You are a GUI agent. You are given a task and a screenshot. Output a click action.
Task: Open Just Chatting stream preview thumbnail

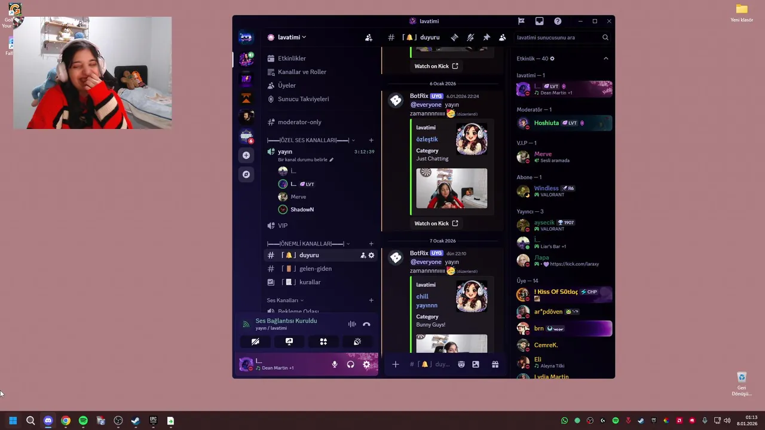(x=451, y=188)
